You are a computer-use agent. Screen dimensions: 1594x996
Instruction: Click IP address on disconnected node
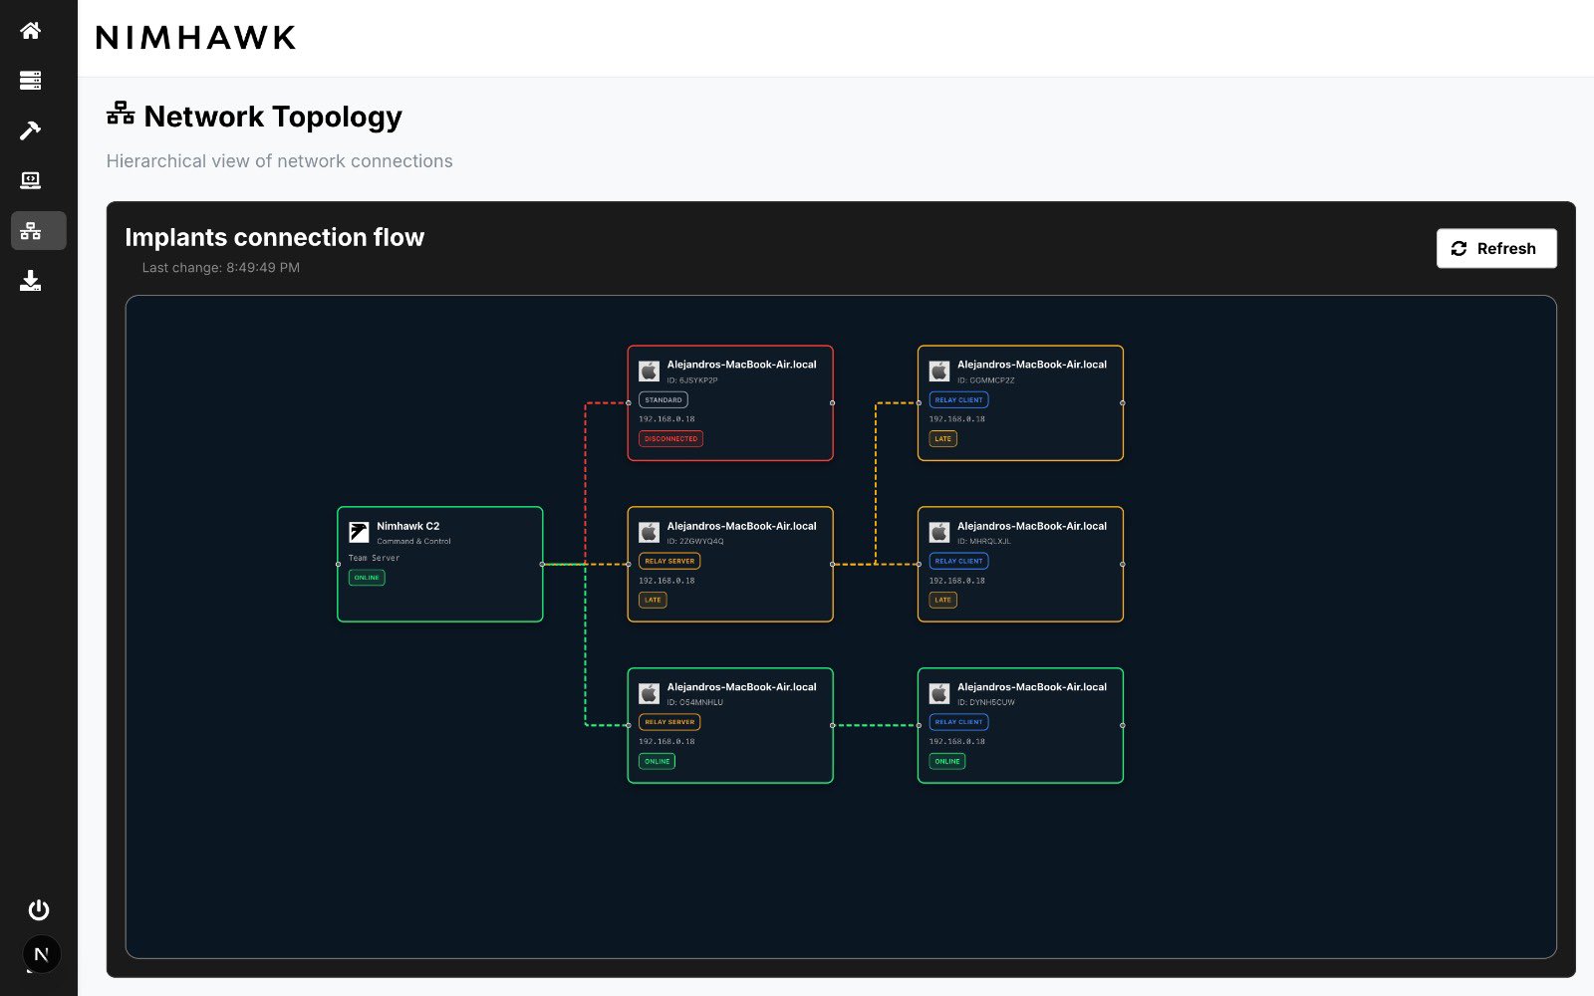point(666,419)
